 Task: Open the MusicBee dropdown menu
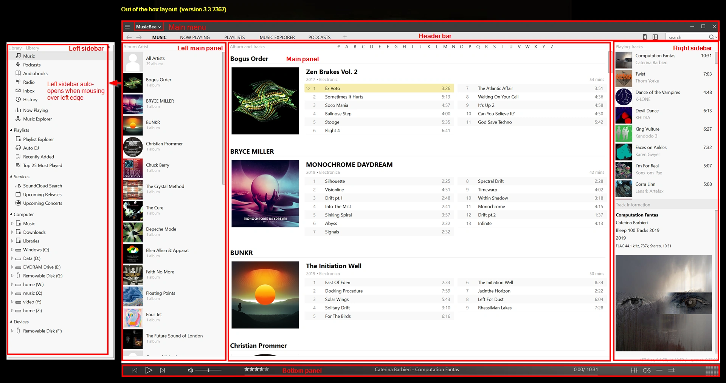point(148,26)
